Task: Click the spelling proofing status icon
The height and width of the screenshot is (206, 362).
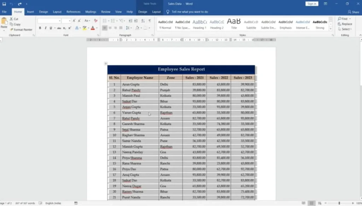Action: point(40,203)
